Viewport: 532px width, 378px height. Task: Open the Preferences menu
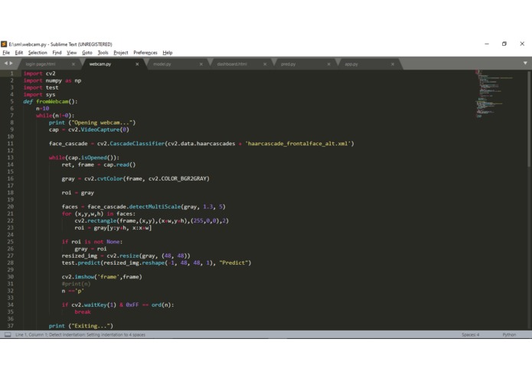pos(145,53)
